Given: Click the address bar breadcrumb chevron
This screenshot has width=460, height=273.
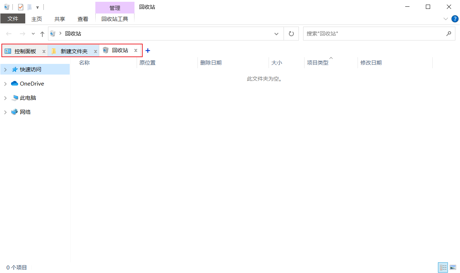Looking at the screenshot, I should tap(60, 34).
